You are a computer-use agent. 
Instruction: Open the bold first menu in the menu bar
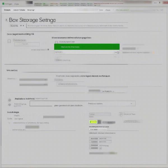click(x=7, y=10)
